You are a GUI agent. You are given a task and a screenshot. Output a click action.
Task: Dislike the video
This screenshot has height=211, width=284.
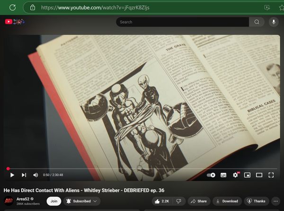(x=179, y=201)
